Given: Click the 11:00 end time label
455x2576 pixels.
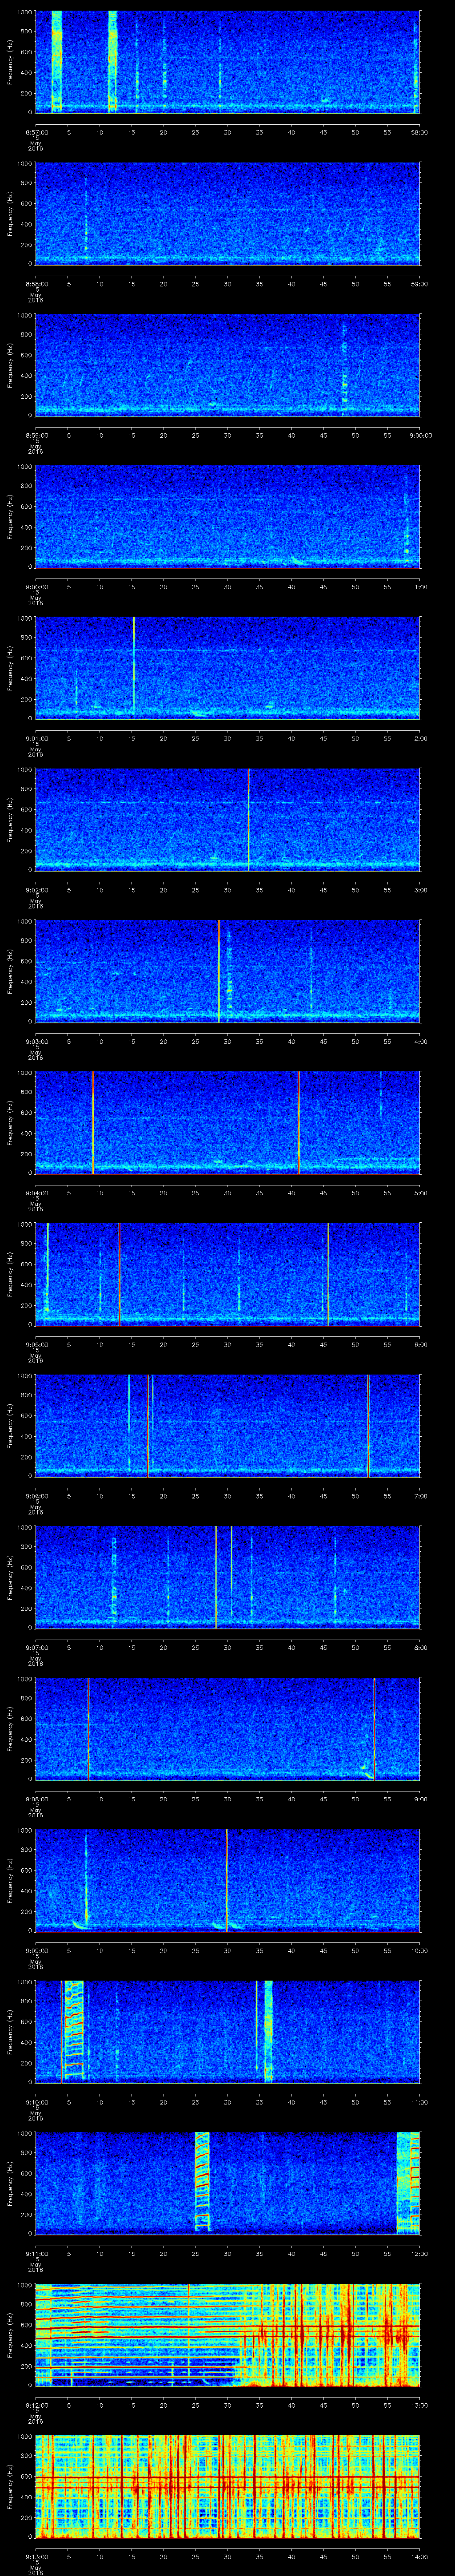Looking at the screenshot, I should [420, 2102].
